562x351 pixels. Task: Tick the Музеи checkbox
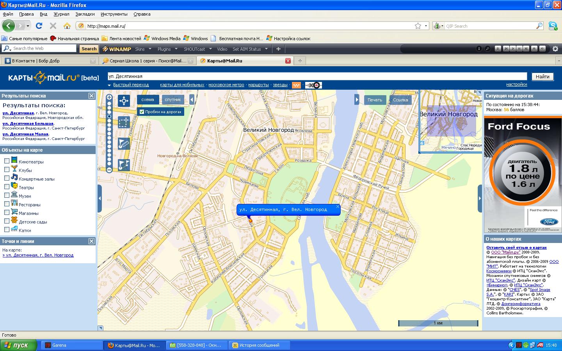coord(7,195)
